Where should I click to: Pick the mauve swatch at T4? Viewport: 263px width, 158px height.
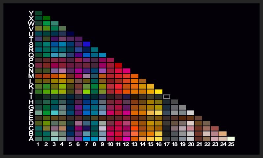[62, 39]
